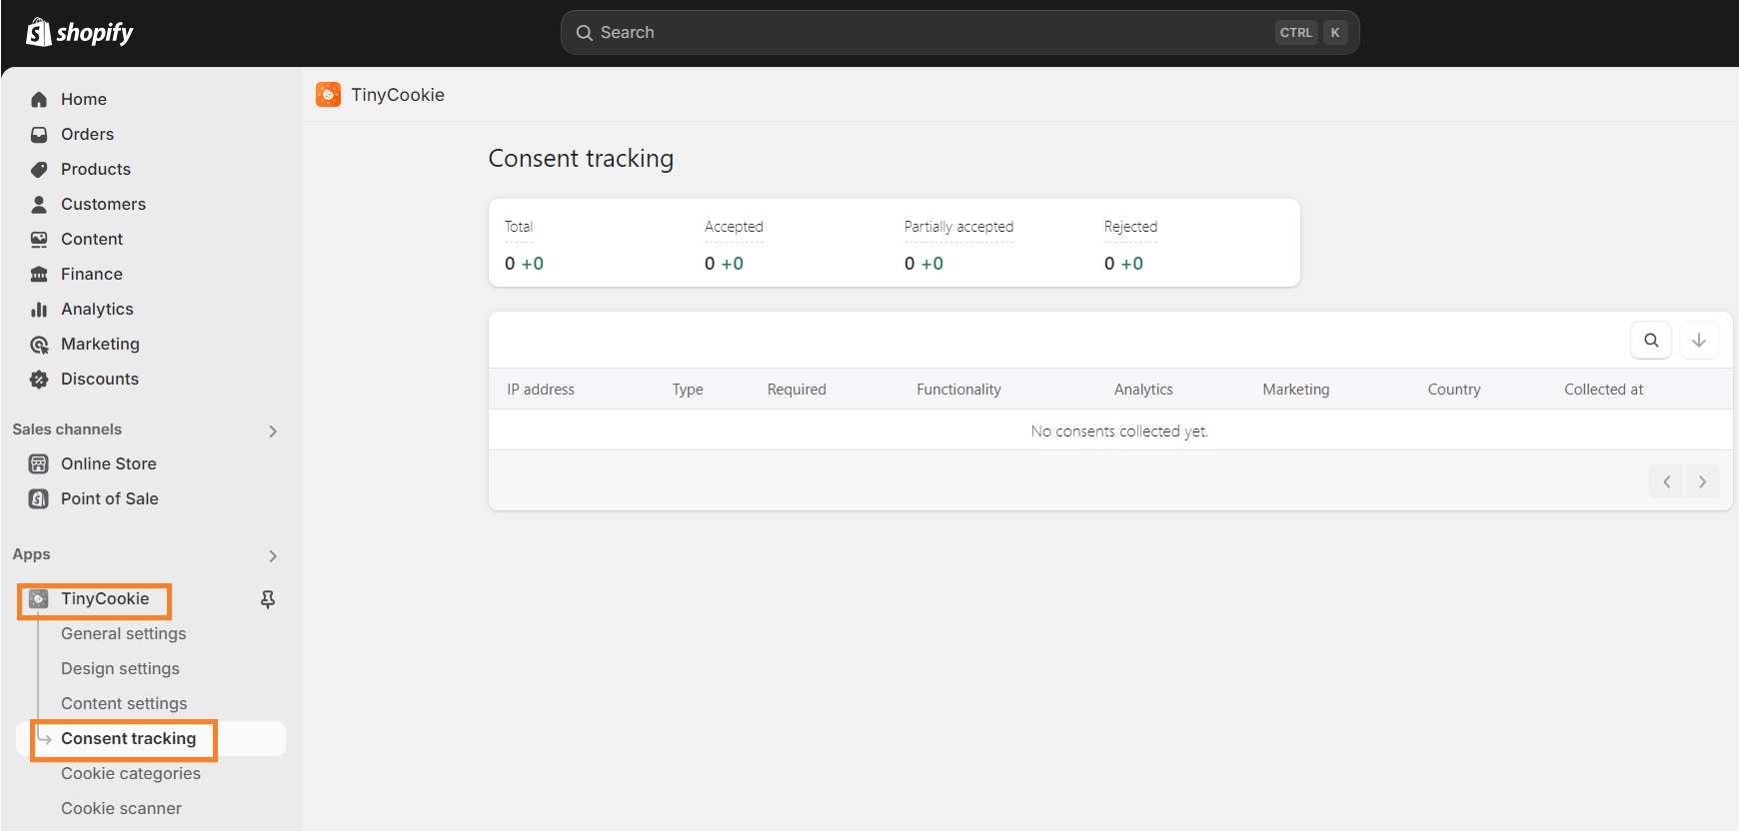Click the TinyCookie header title
The image size is (1739, 831).
398,95
